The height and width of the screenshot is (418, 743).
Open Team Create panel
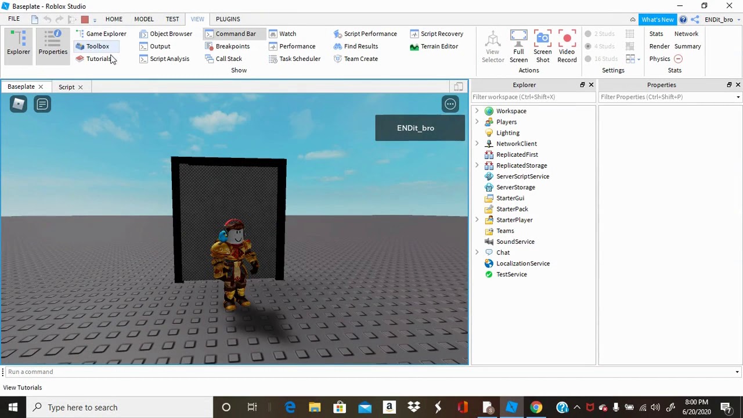pyautogui.click(x=355, y=59)
